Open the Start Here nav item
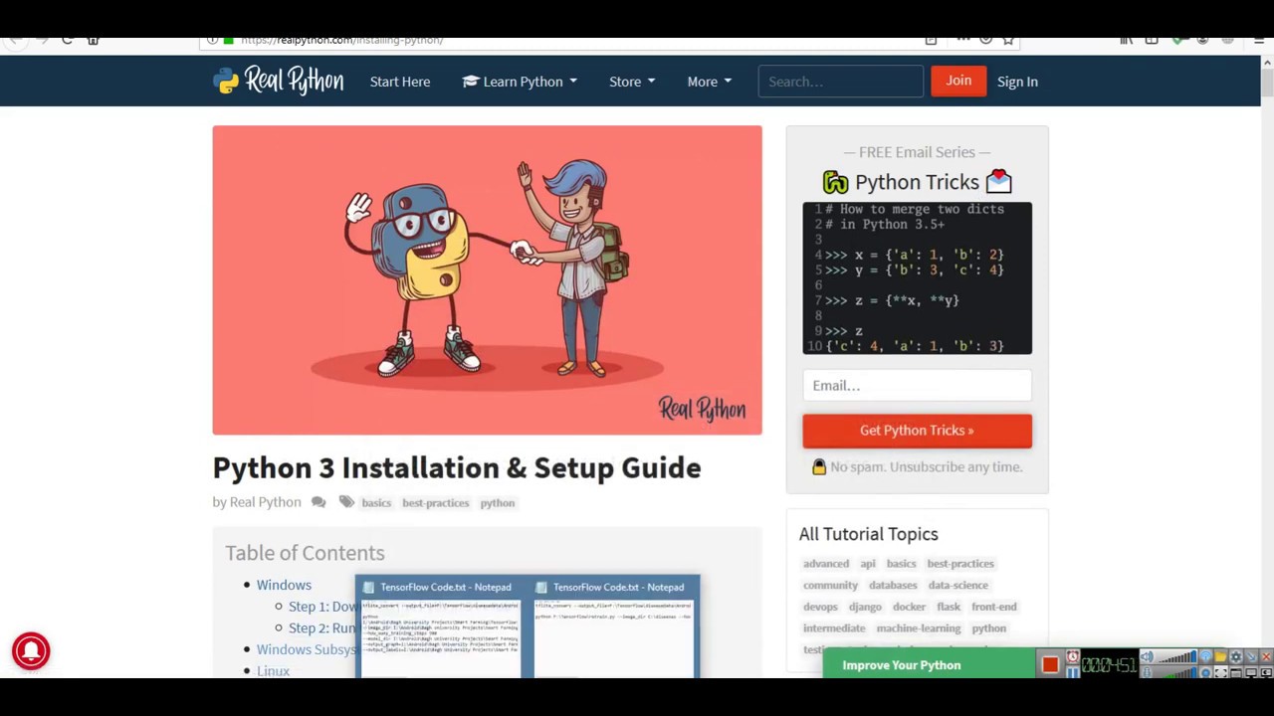This screenshot has height=716, width=1274. click(x=400, y=82)
